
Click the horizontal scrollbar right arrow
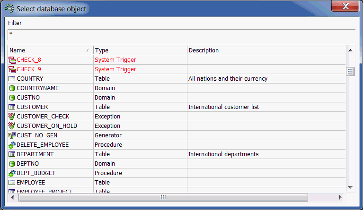click(x=340, y=197)
